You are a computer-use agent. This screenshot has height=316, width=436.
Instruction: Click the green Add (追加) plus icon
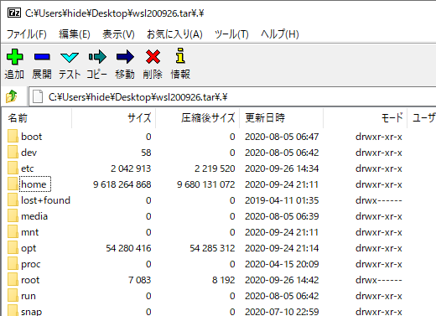click(x=14, y=57)
